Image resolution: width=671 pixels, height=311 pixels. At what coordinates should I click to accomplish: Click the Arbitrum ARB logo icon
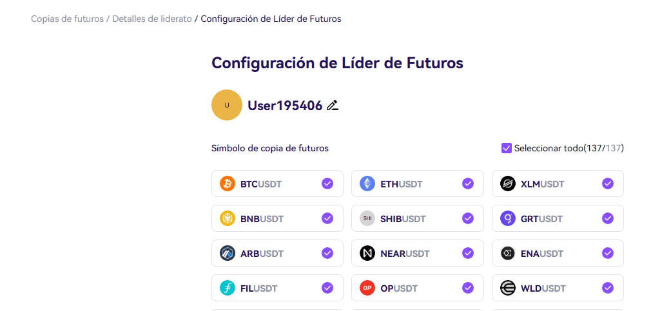pyautogui.click(x=228, y=253)
